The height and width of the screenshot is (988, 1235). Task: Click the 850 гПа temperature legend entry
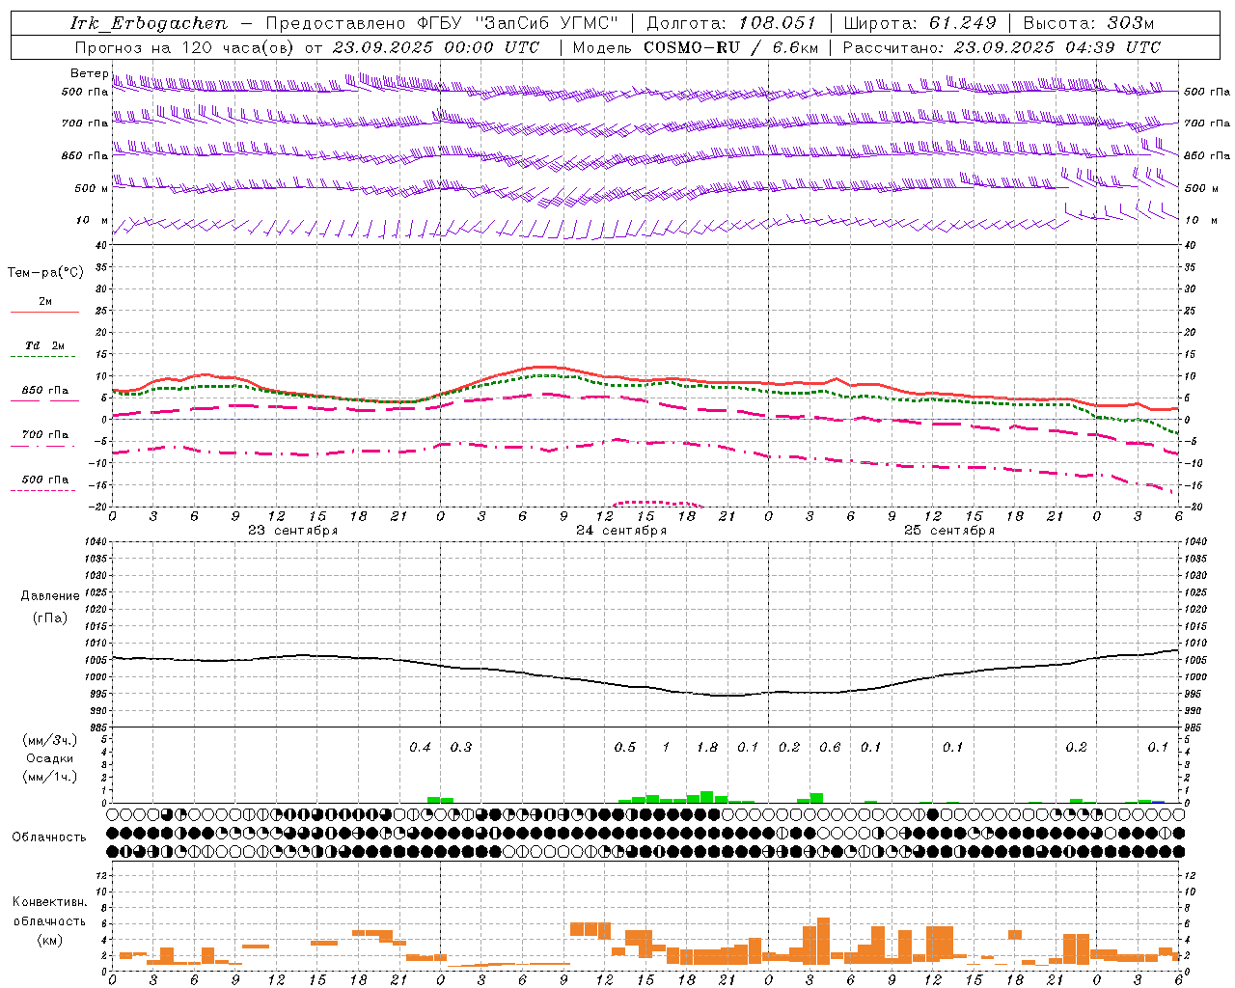(45, 390)
